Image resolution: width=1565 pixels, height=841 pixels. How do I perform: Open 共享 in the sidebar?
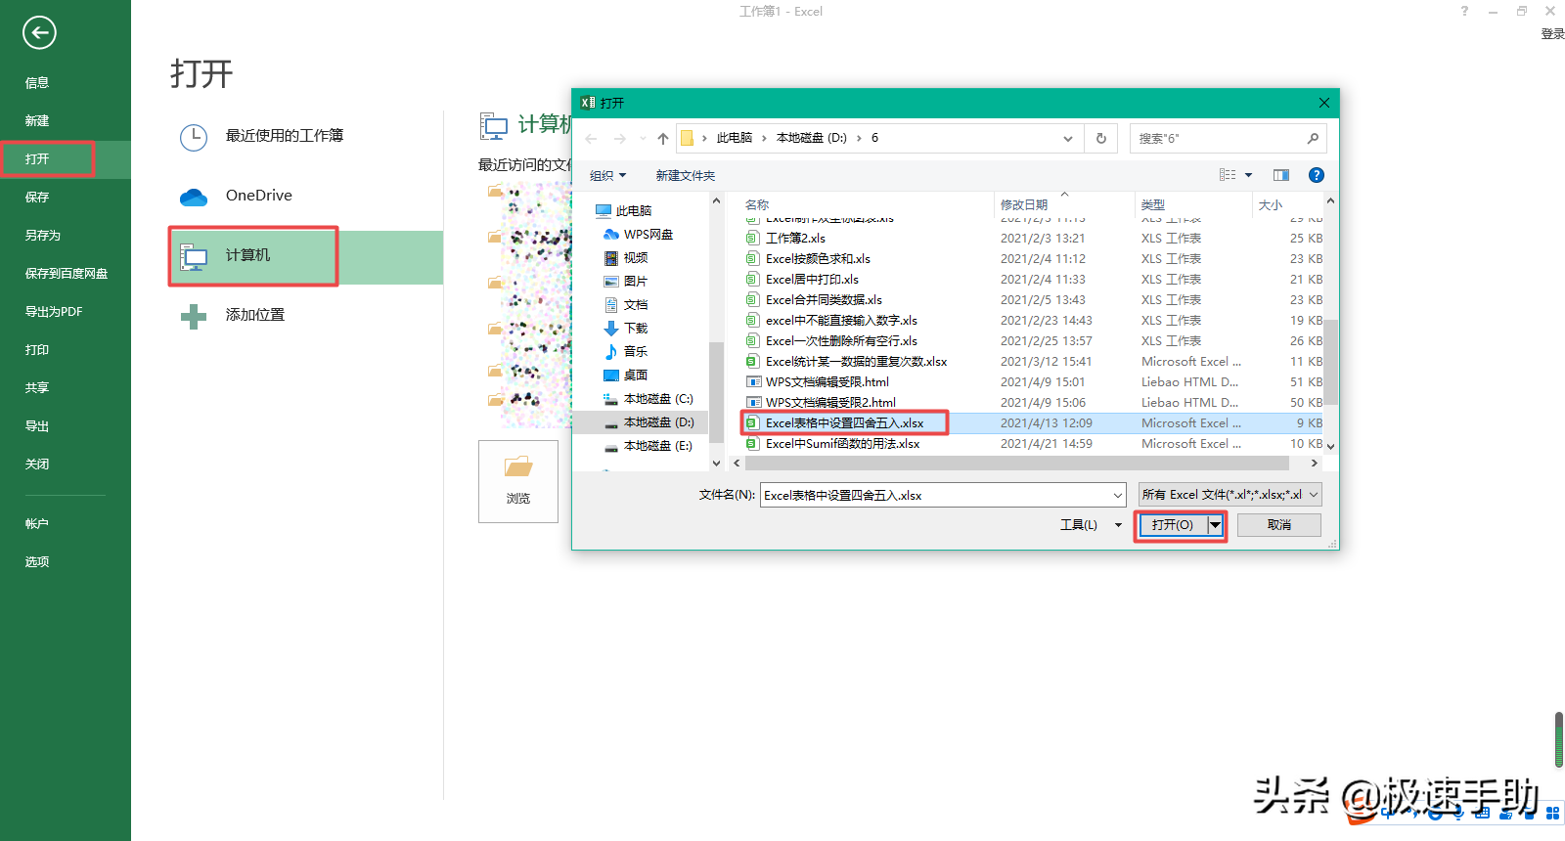pyautogui.click(x=37, y=388)
